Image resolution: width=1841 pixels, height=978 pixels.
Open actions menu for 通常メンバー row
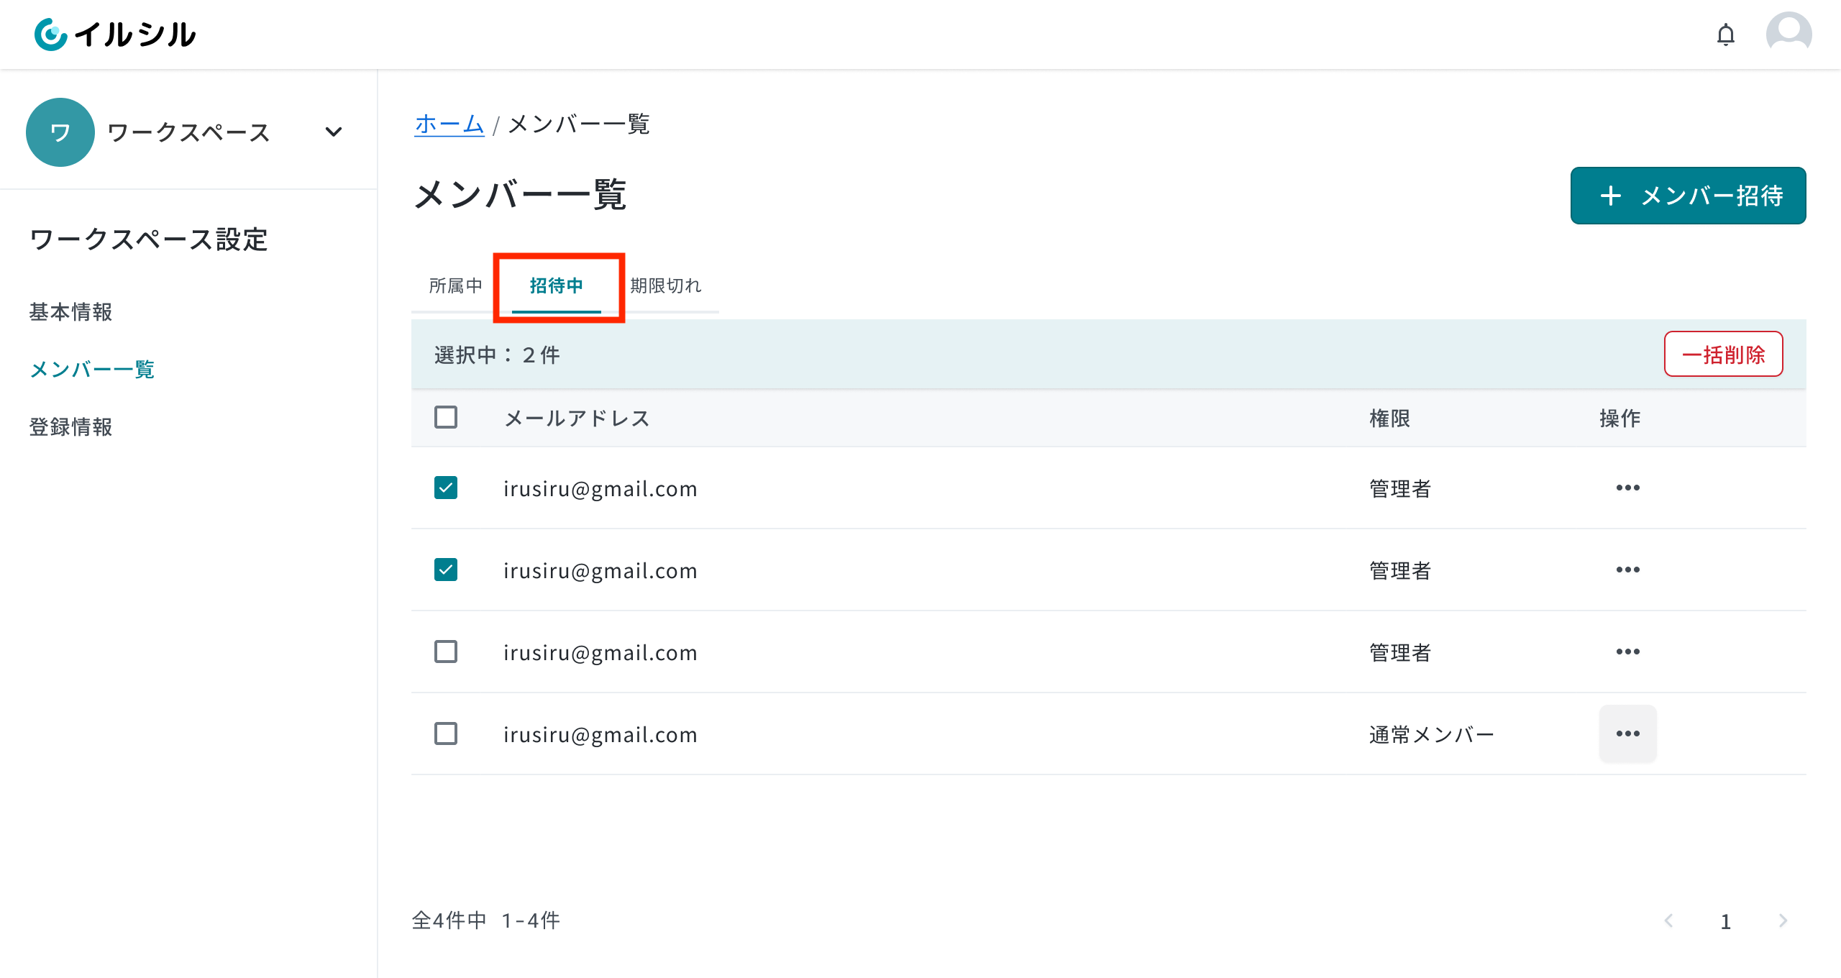[1627, 733]
